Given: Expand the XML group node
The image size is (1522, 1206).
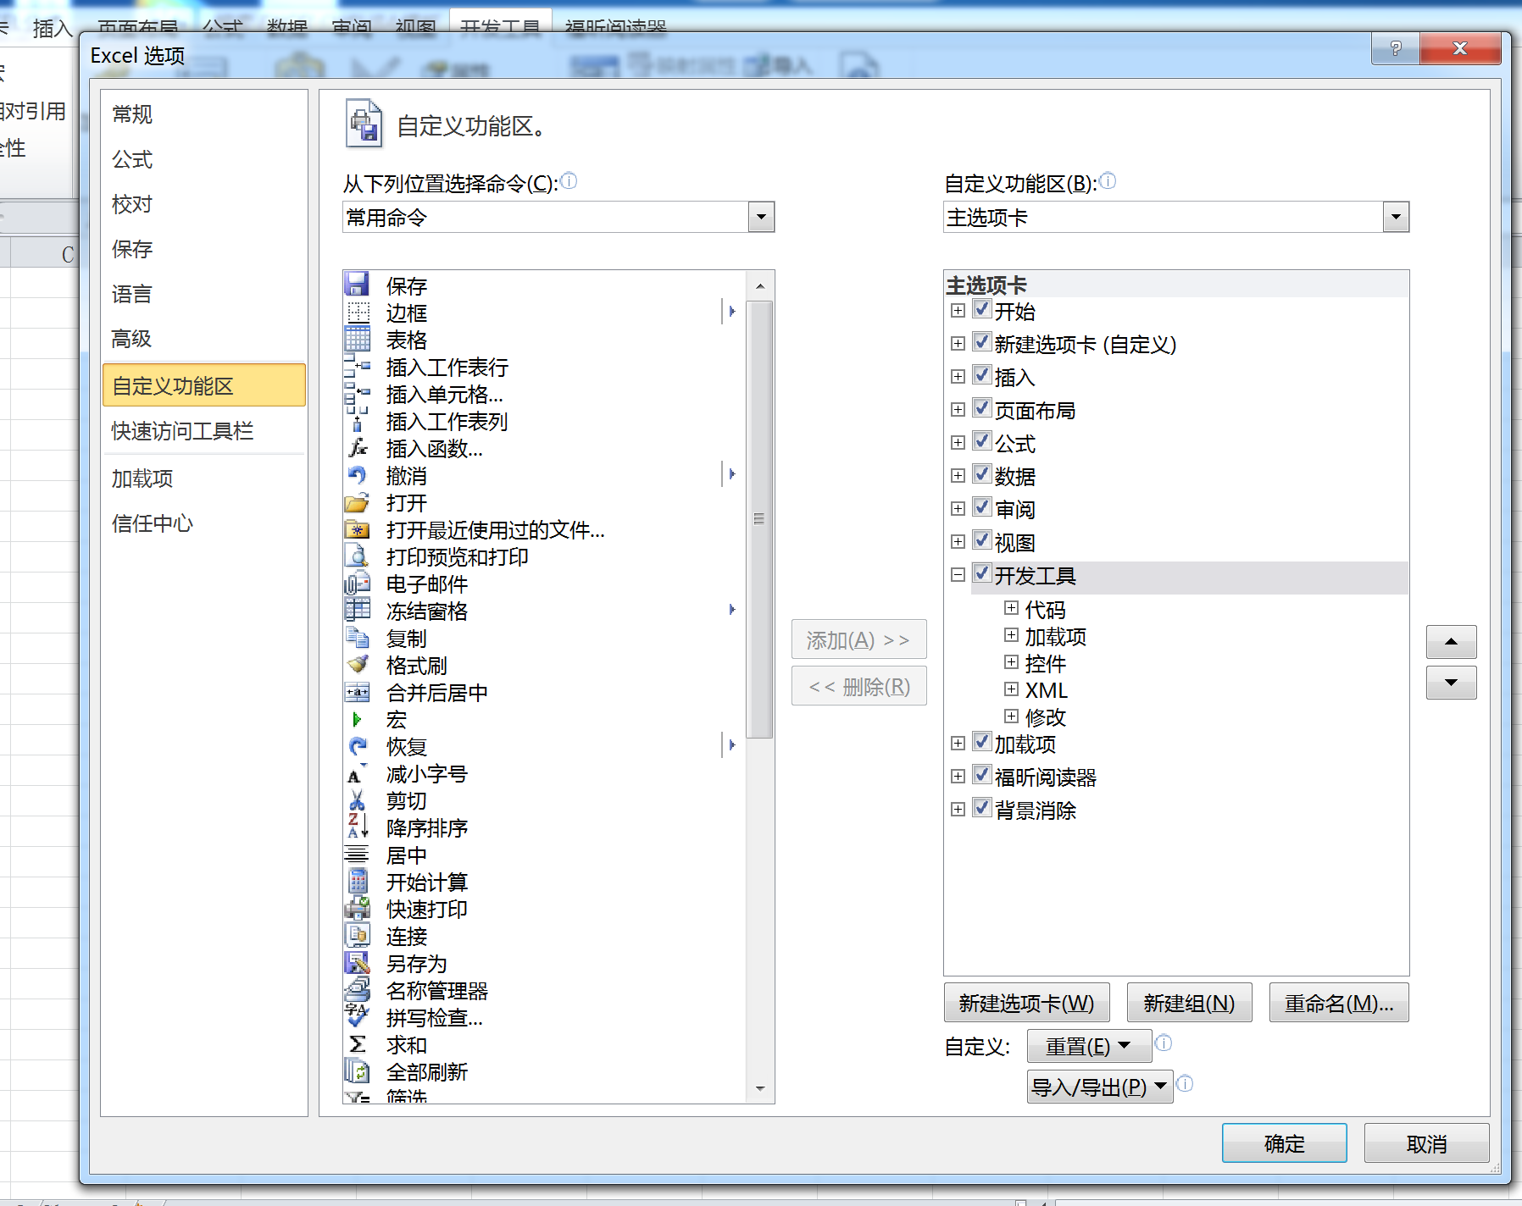Looking at the screenshot, I should click(1011, 689).
